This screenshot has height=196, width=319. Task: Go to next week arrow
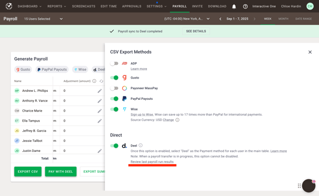pos(254,19)
